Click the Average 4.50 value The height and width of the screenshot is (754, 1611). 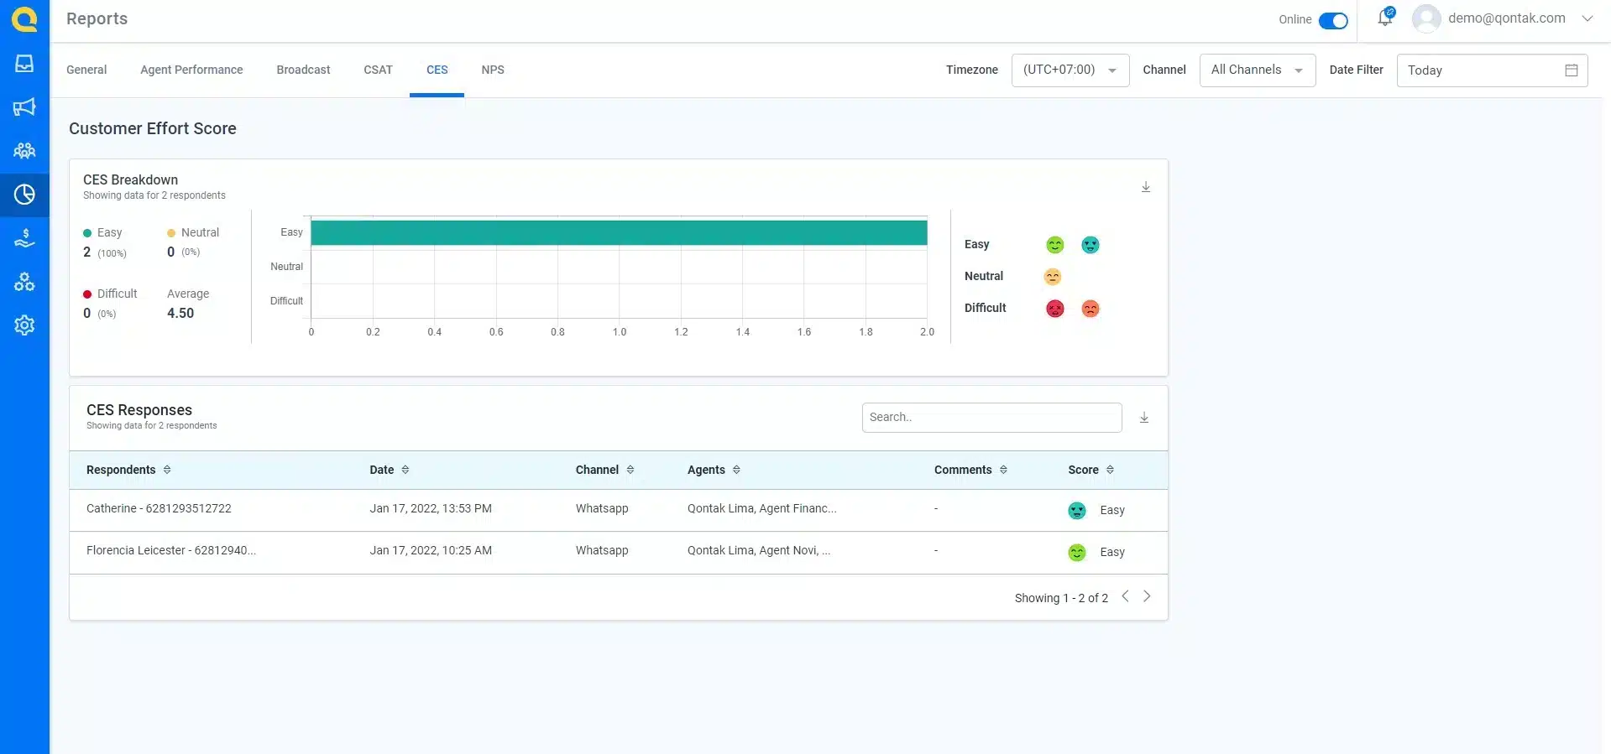coord(180,313)
